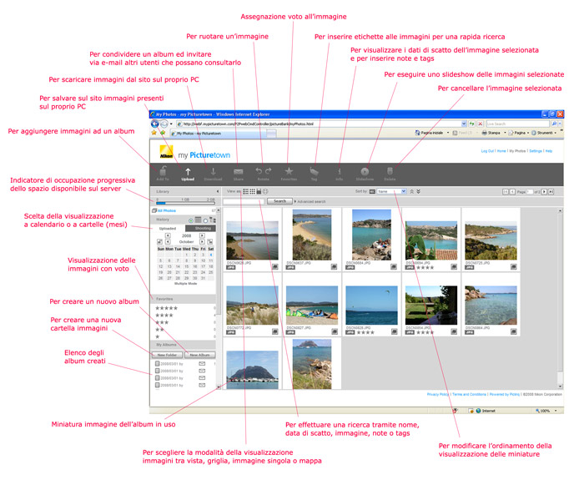584x480 pixels.
Task: Click the Upload arrow icon
Action: pos(188,173)
